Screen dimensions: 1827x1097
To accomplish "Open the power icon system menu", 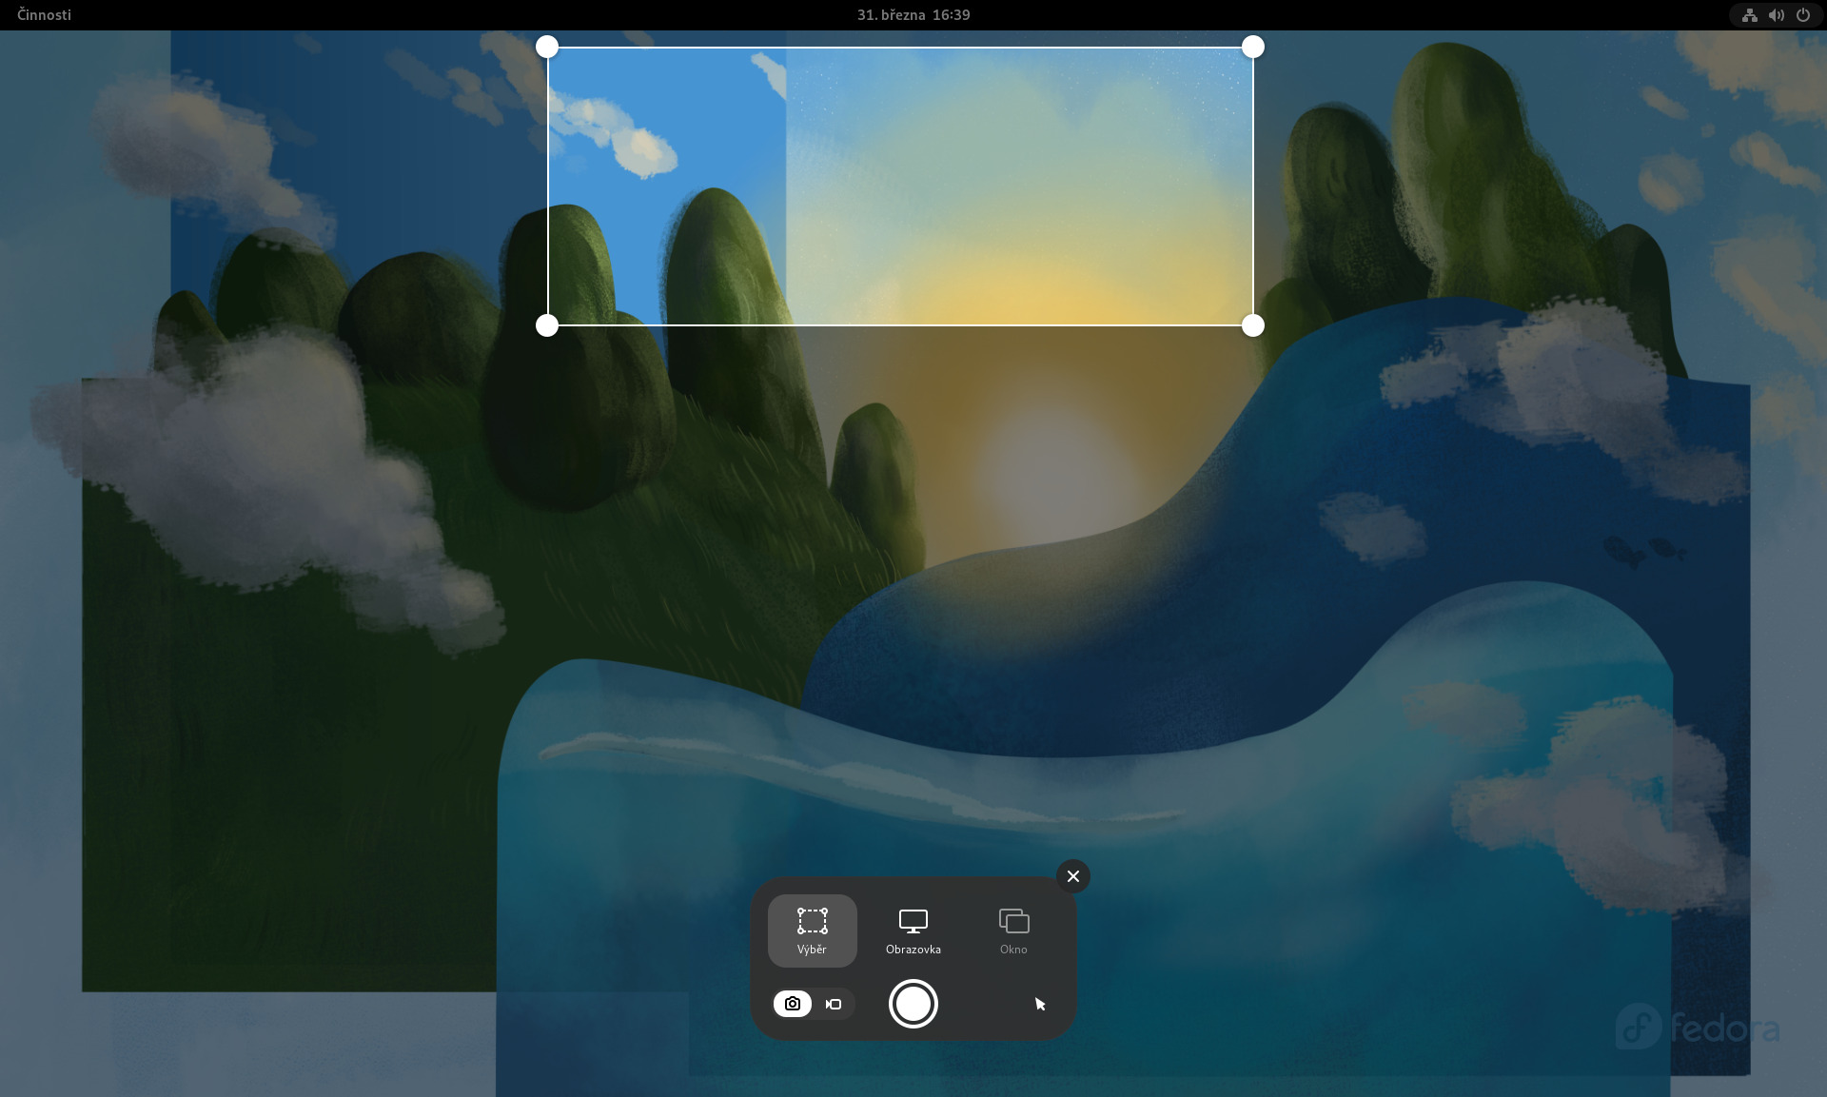I will [x=1802, y=14].
